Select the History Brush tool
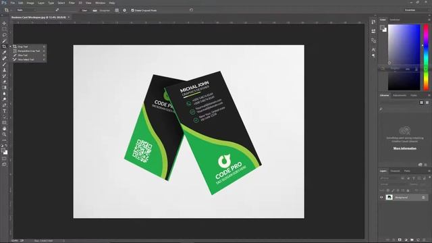432x243 pixels. pos(4,76)
